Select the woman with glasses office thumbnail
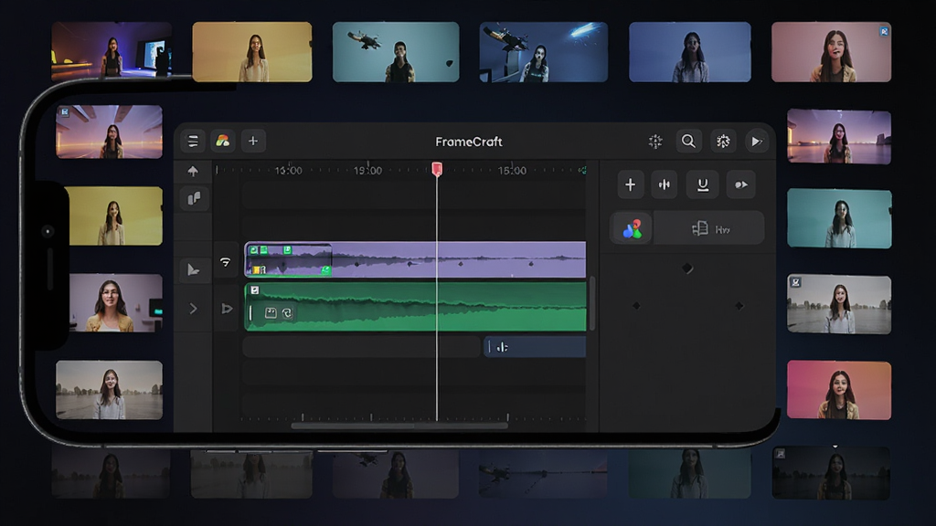This screenshot has height=526, width=936. pos(116,303)
